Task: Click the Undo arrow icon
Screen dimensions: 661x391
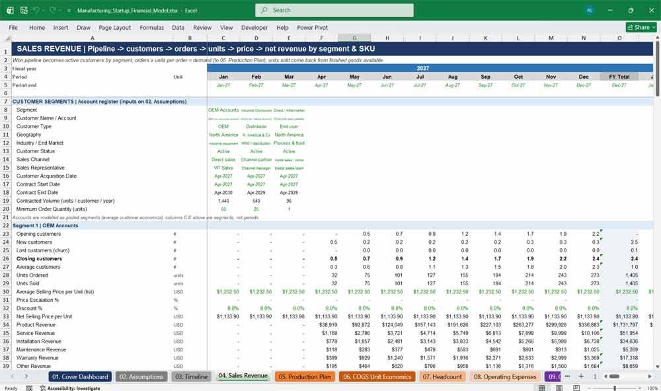Action: coord(36,10)
